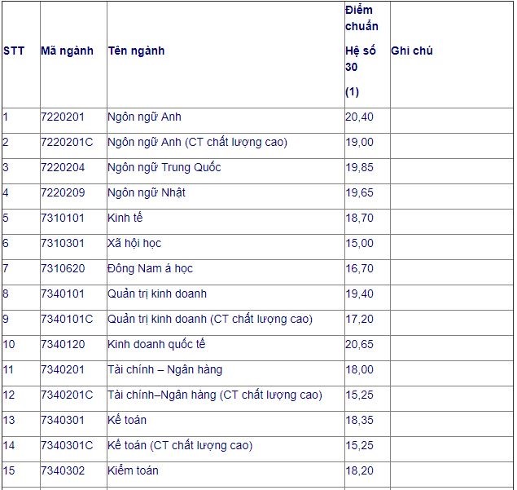Click the 'Kiểm toán' major name
The width and height of the screenshot is (517, 490).
133,471
